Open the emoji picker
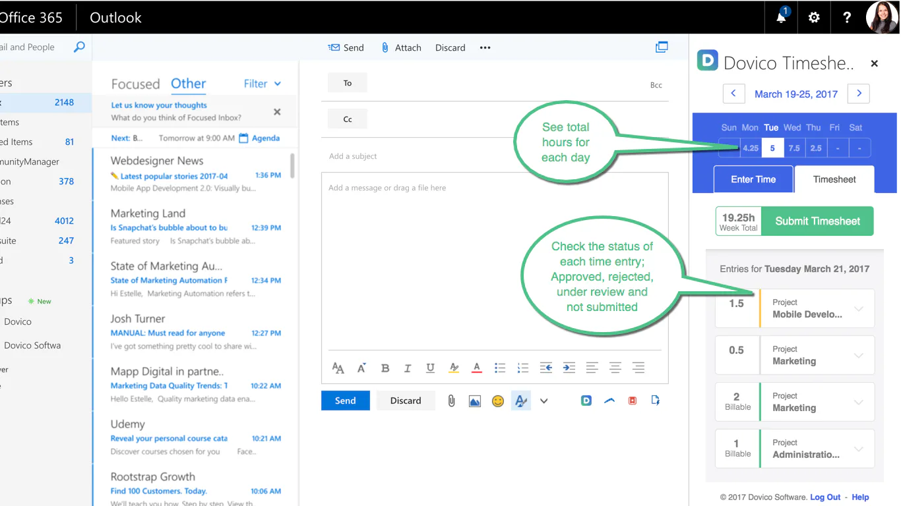 click(498, 401)
